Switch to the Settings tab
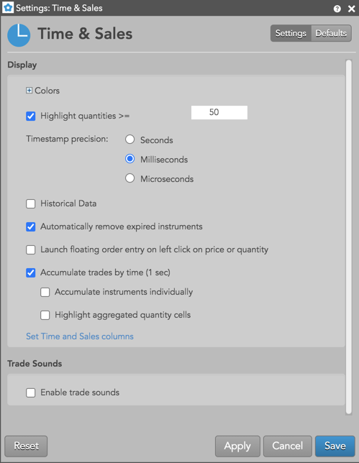The image size is (359, 463). pos(291,33)
